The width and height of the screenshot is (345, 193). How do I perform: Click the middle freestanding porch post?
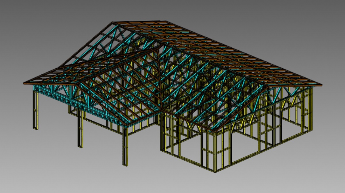coord(80,132)
